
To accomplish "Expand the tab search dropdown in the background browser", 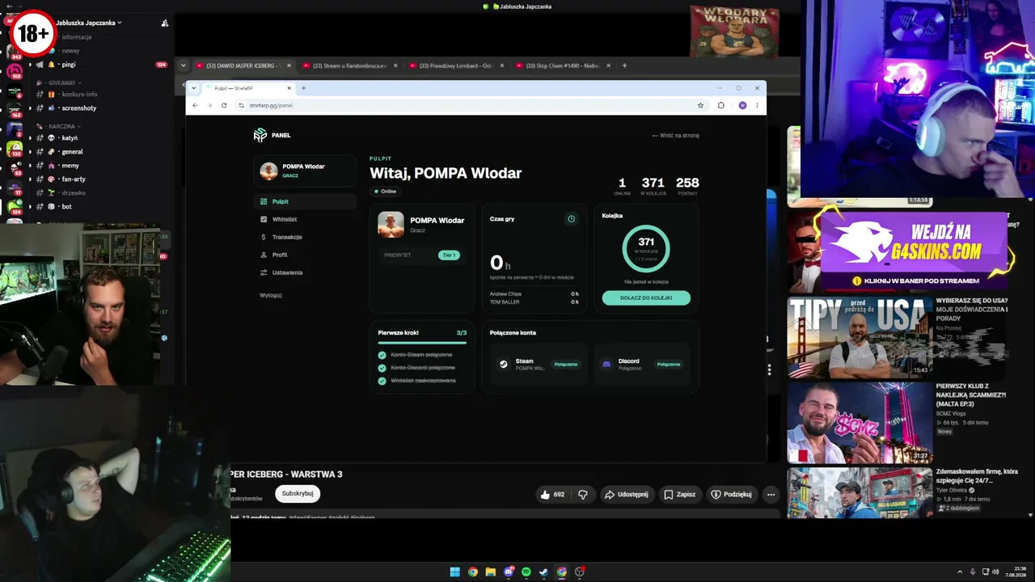I will tap(184, 65).
